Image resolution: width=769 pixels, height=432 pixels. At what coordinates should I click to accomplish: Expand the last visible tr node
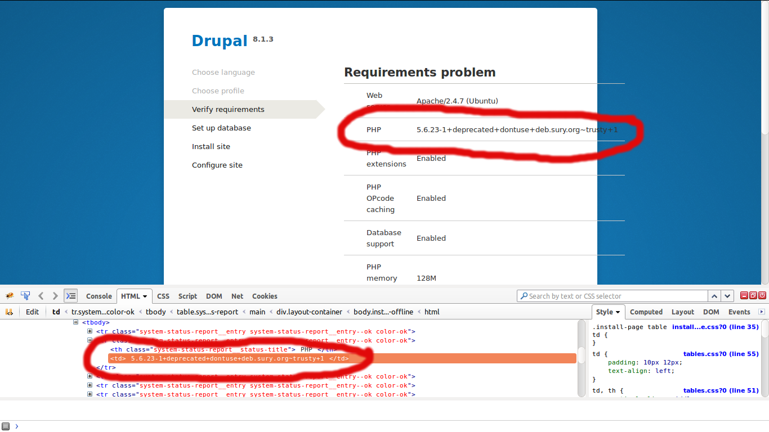click(x=90, y=394)
